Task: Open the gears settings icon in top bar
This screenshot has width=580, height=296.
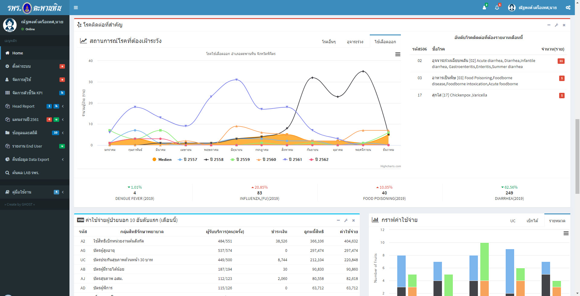Action: (x=568, y=8)
